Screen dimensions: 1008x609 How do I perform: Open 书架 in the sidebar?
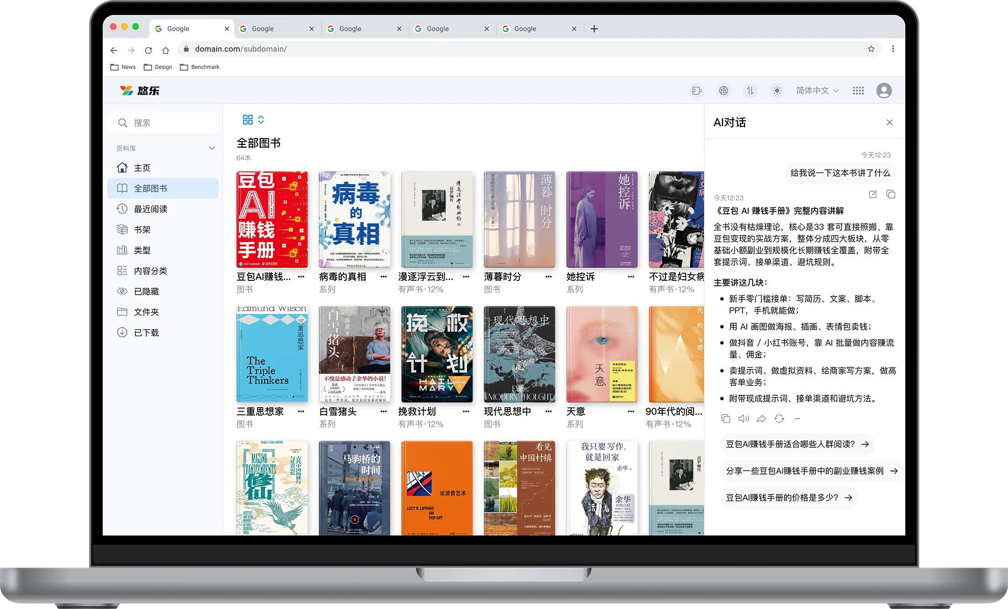point(163,230)
